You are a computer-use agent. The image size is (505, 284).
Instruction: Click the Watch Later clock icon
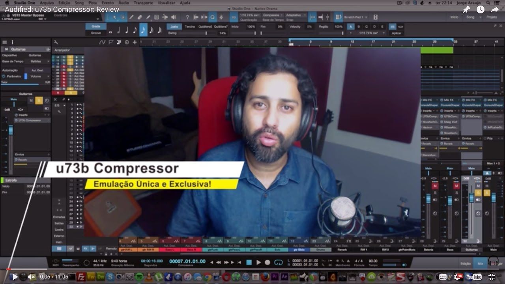coord(481,9)
